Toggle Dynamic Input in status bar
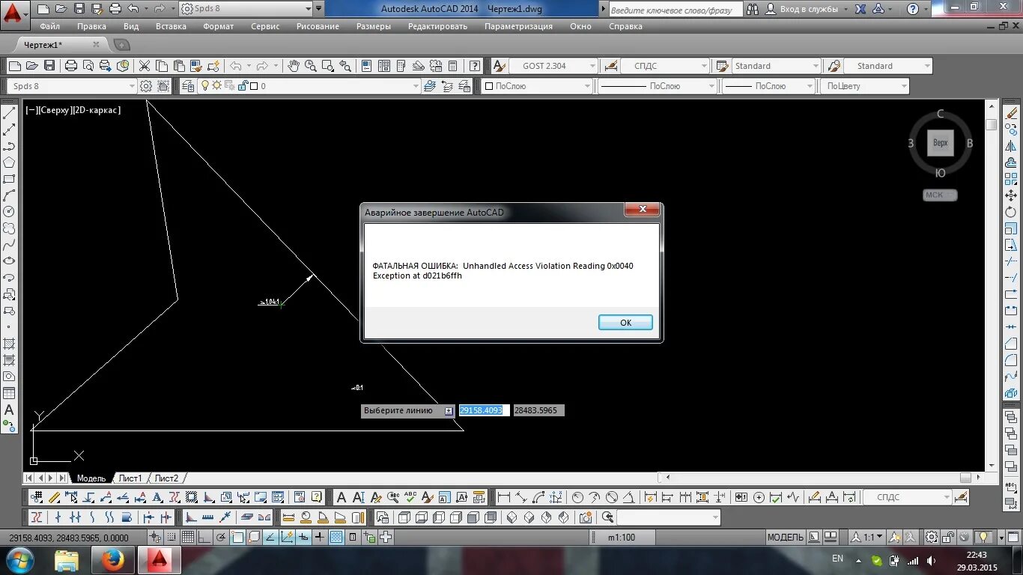This screenshot has height=575, width=1023. point(303,537)
